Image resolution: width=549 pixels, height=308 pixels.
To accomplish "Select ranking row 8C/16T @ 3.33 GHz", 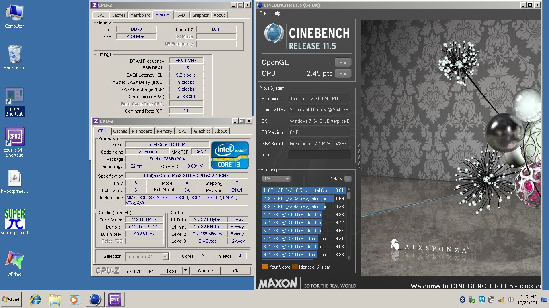I will (x=303, y=199).
